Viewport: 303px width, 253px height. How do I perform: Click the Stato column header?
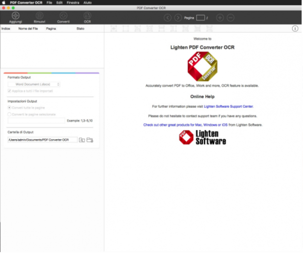[80, 29]
